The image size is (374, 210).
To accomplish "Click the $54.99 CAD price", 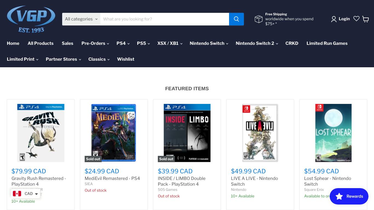I will (321, 171).
